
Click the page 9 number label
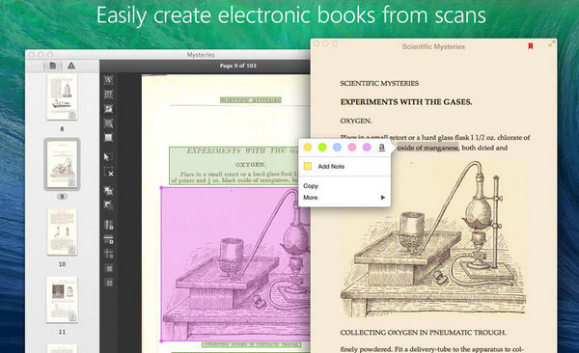point(62,197)
